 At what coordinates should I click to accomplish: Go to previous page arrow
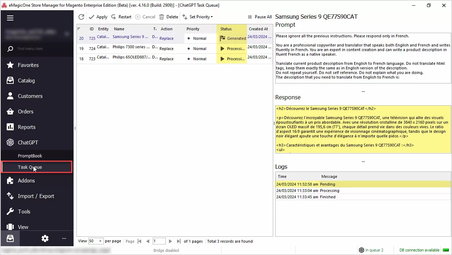[x=148, y=241]
